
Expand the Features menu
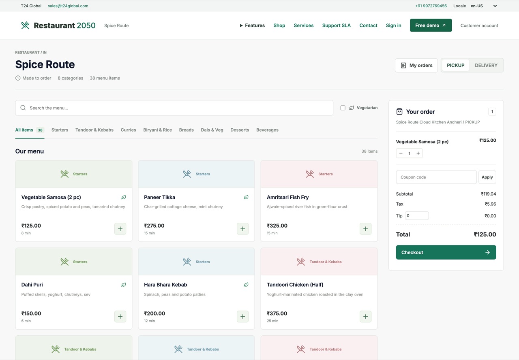[252, 26]
